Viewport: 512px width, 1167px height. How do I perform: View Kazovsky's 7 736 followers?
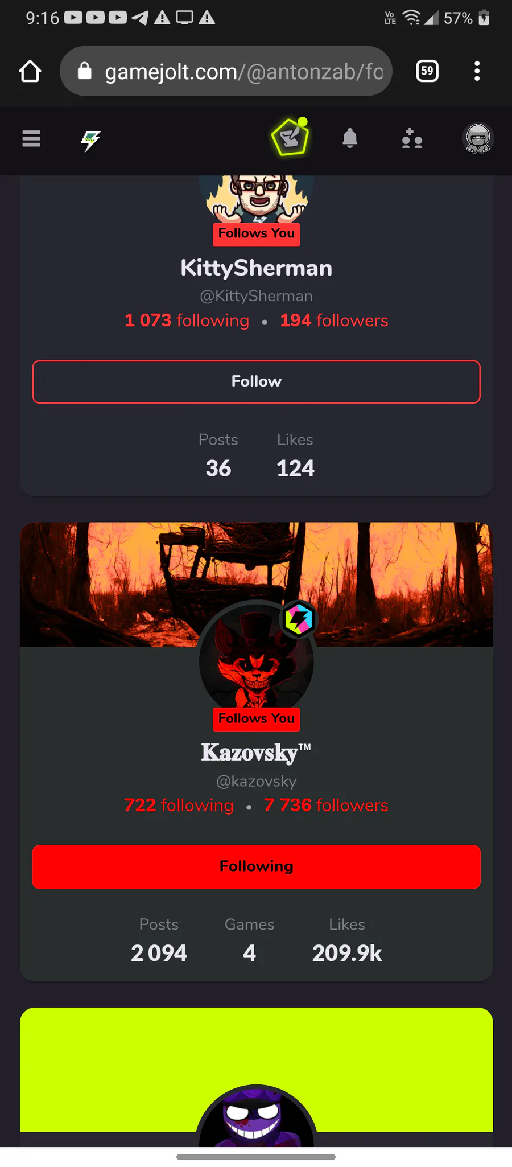coord(326,806)
